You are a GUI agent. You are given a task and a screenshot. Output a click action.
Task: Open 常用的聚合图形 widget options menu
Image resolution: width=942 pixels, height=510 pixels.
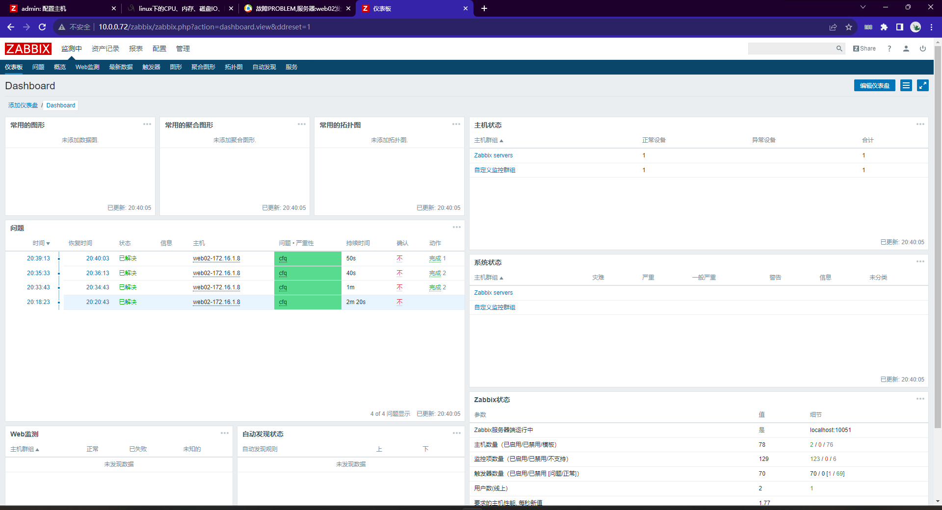[x=302, y=124]
